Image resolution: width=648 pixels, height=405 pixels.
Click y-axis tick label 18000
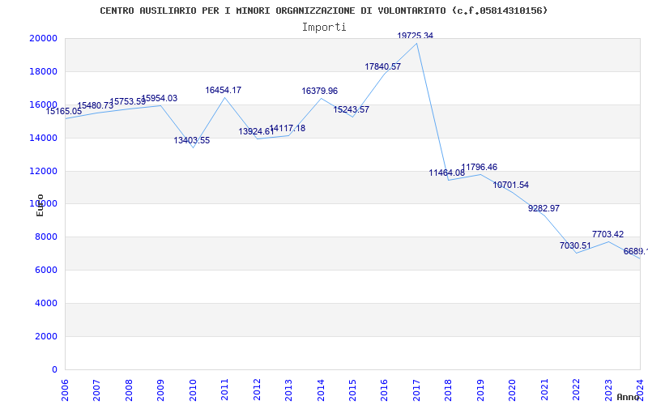click(x=43, y=71)
